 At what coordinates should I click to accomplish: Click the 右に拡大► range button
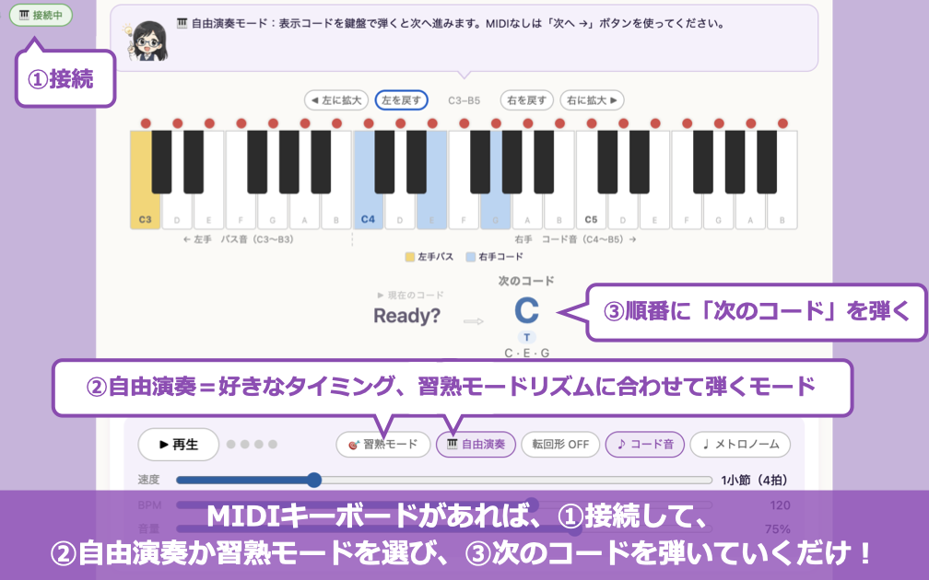point(592,100)
